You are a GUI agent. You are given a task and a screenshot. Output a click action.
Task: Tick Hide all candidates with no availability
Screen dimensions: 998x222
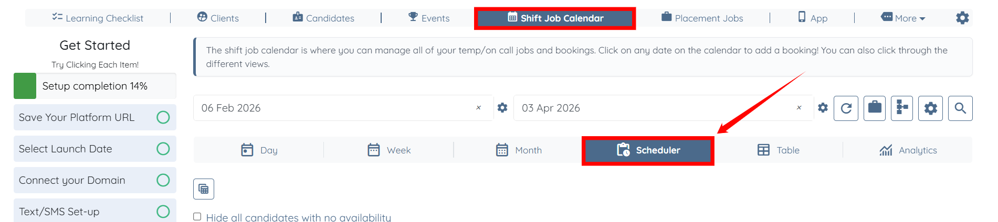click(197, 217)
